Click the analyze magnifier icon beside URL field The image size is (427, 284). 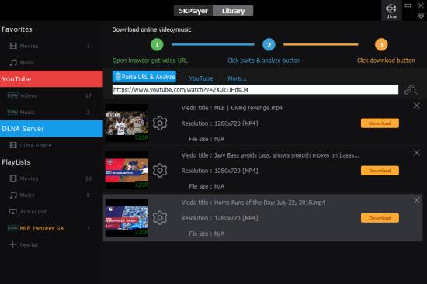[411, 89]
